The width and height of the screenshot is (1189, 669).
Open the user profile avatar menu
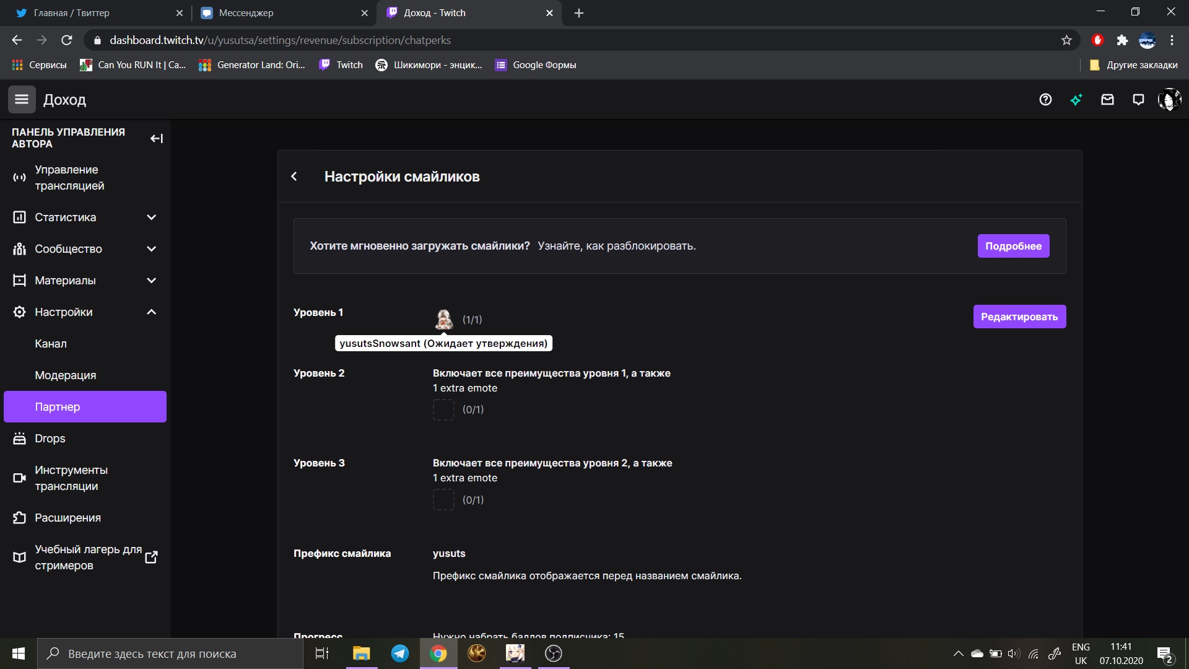[1169, 100]
